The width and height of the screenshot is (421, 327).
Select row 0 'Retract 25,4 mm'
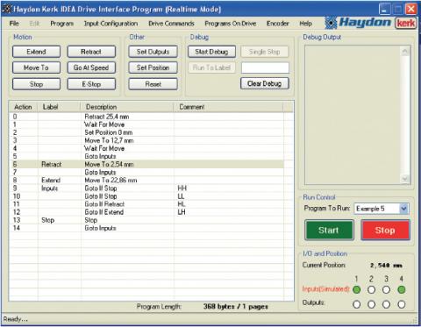coord(146,117)
